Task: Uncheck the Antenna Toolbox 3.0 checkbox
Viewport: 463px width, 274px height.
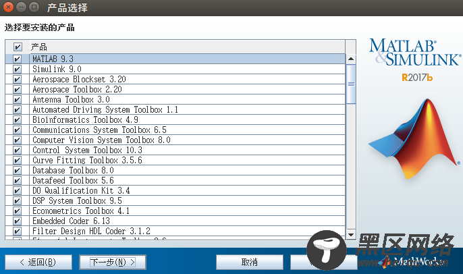Action: [17, 99]
